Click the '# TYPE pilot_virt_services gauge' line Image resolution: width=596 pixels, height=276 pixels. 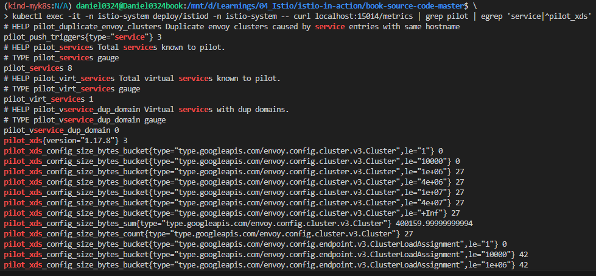pyautogui.click(x=72, y=90)
